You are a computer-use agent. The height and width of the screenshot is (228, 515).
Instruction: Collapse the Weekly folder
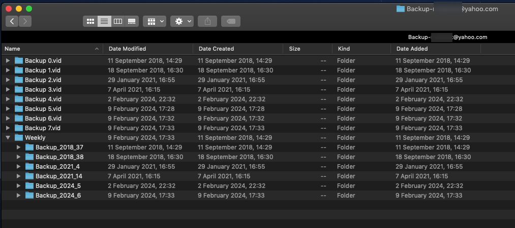8,137
